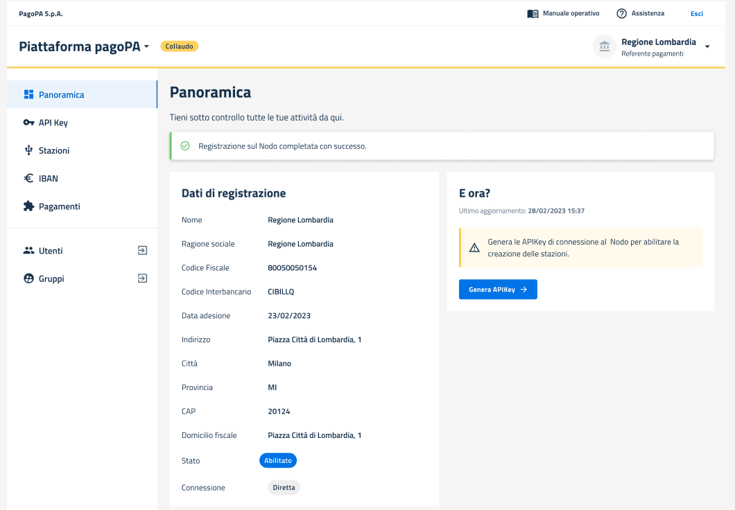This screenshot has width=735, height=510.
Task: Click the Esci logout link
Action: (696, 14)
